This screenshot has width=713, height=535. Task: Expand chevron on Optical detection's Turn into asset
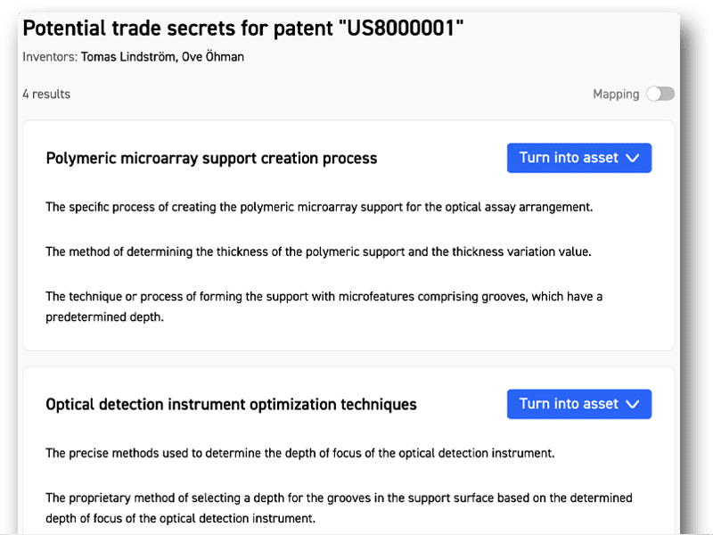tap(634, 404)
